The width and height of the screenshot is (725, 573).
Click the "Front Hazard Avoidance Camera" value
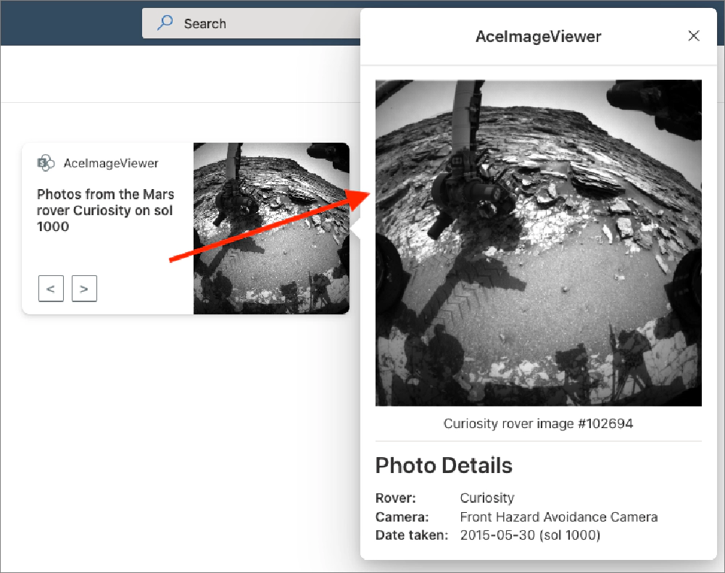pyautogui.click(x=558, y=516)
